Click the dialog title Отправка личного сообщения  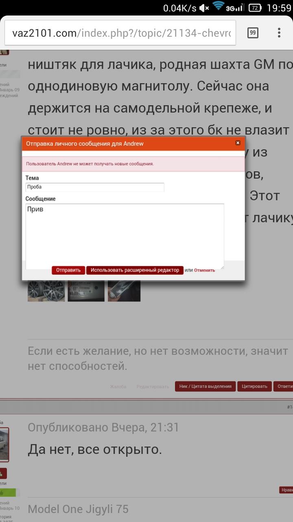coord(85,144)
